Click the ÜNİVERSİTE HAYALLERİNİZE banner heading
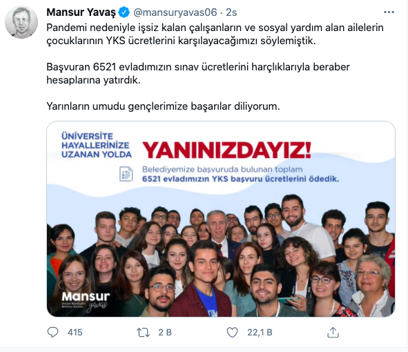408x352 pixels. [x=97, y=145]
